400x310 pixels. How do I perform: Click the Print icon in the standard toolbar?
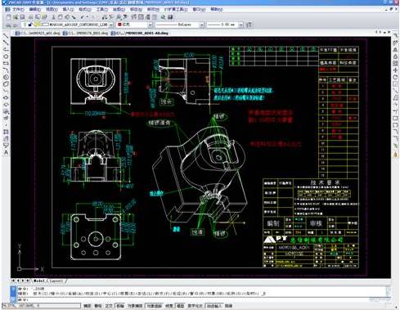click(30, 17)
